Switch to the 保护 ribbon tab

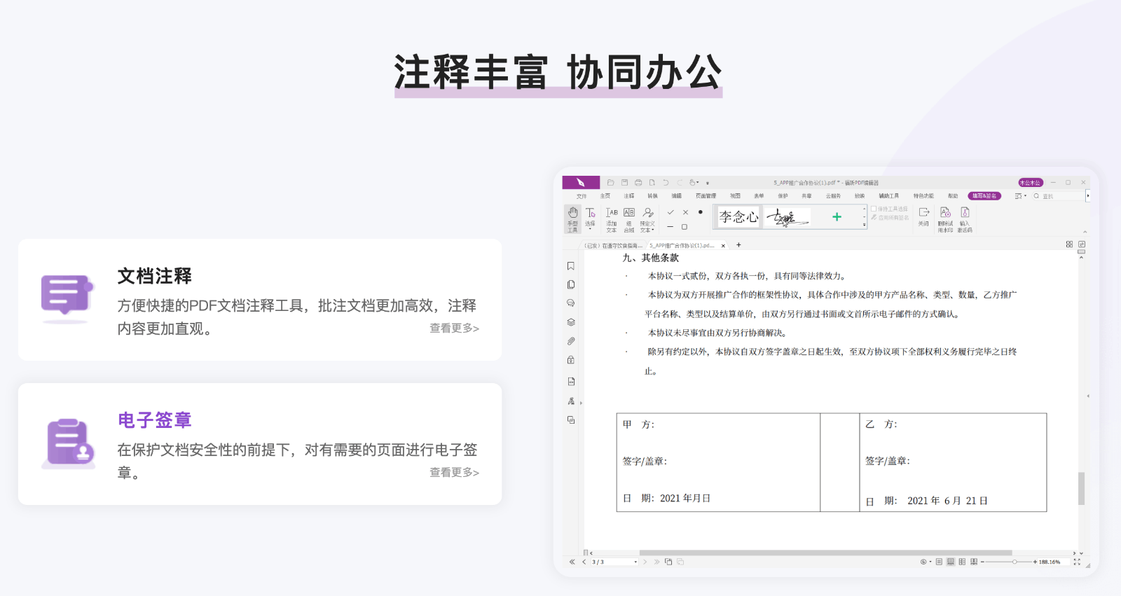783,196
